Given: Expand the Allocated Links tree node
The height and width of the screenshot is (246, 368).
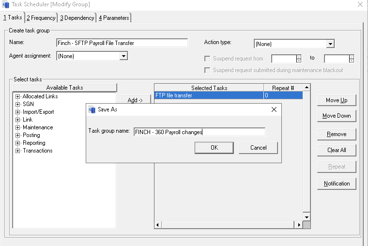Looking at the screenshot, I should [17, 96].
